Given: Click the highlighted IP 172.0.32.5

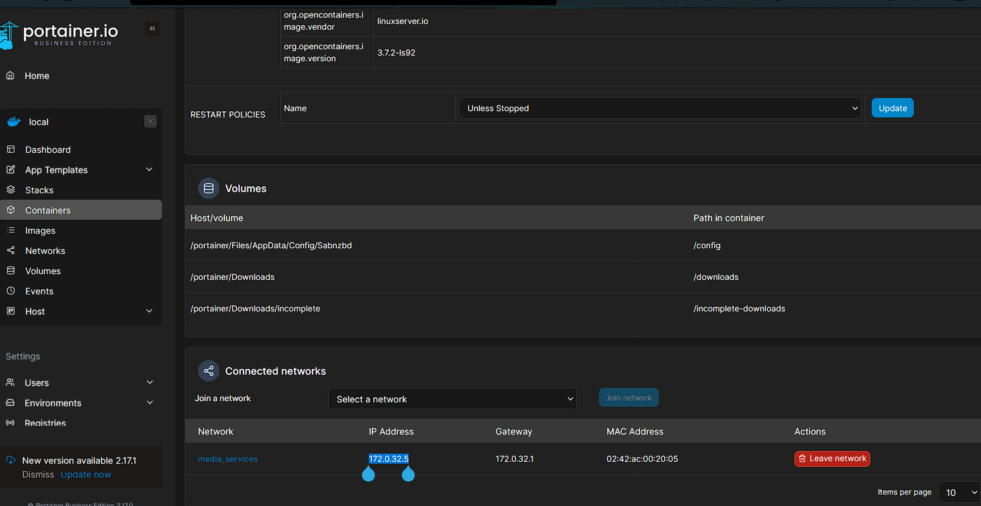Looking at the screenshot, I should click(x=389, y=459).
